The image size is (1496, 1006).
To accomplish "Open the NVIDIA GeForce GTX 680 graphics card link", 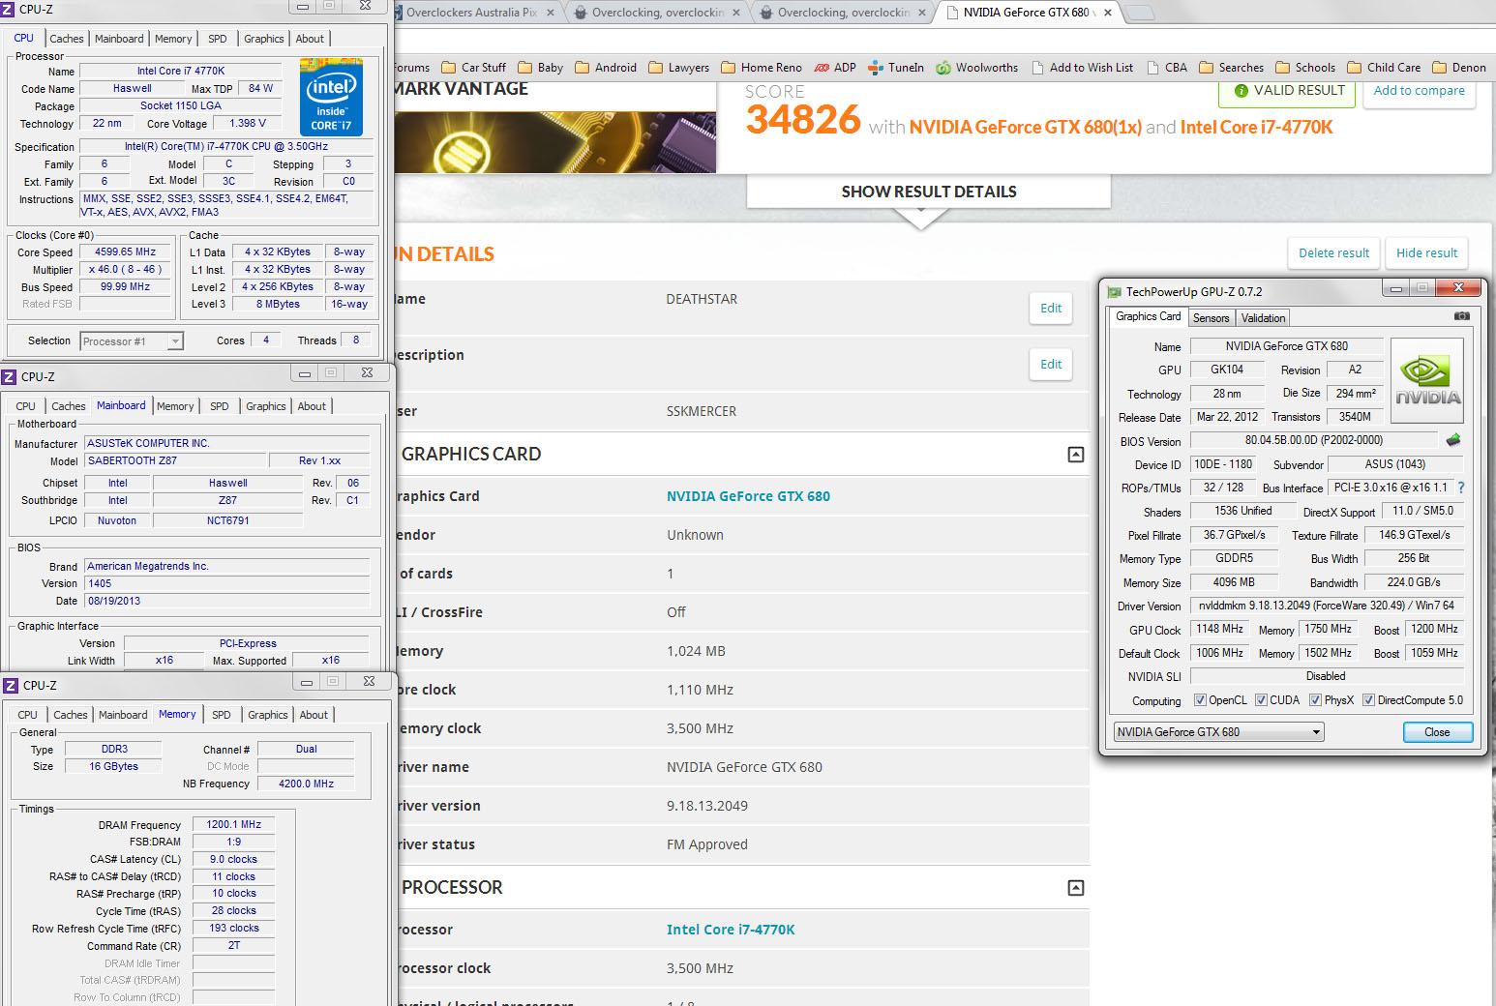I will pyautogui.click(x=748, y=496).
